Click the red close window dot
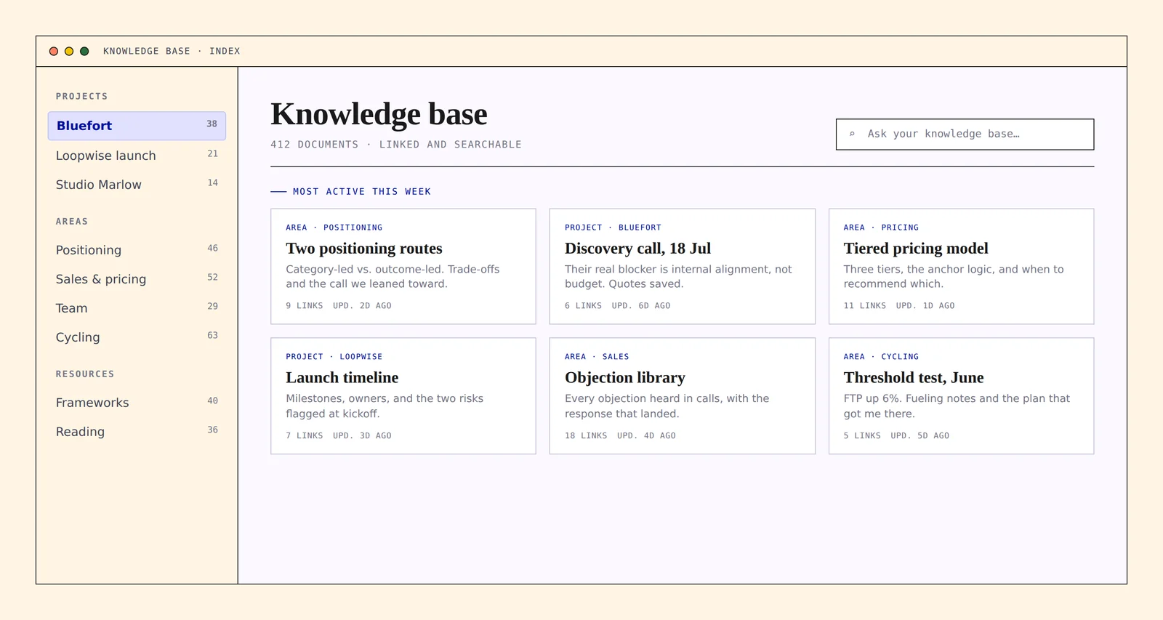 (x=54, y=52)
